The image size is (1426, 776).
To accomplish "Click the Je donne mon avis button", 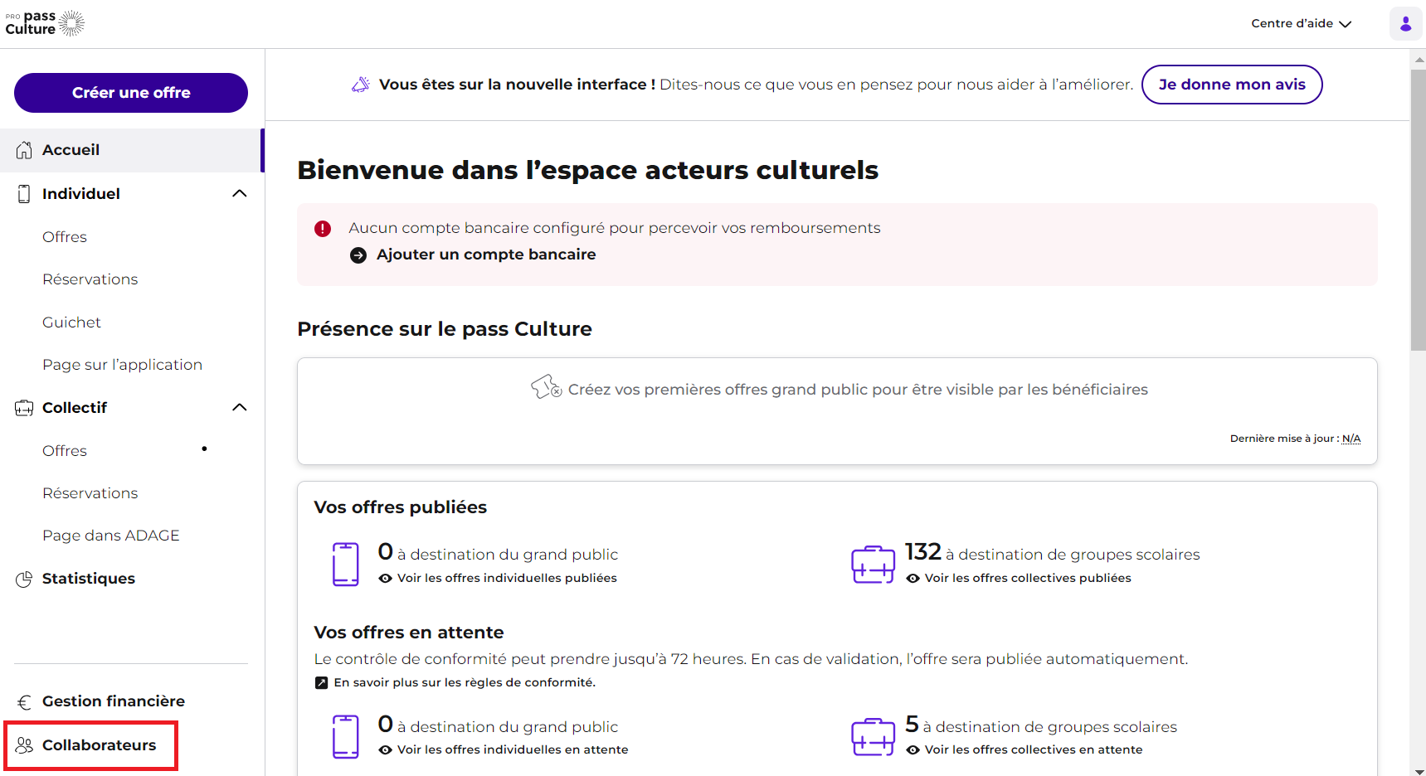I will [1232, 85].
